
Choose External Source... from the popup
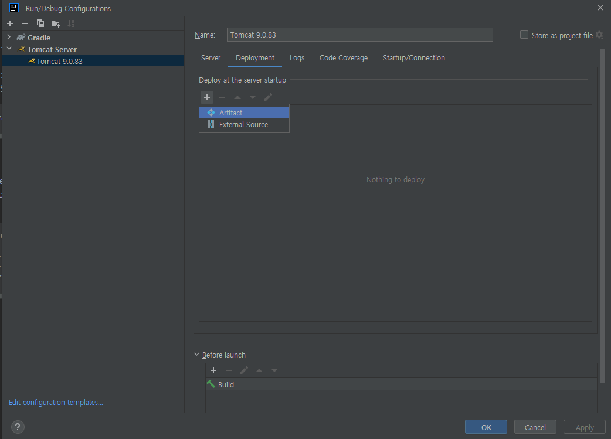click(x=245, y=125)
